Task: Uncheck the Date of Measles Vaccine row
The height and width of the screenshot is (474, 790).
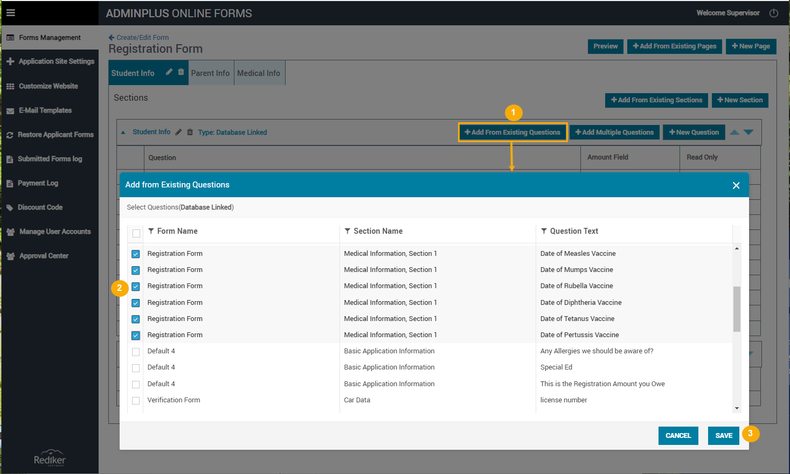Action: 136,254
